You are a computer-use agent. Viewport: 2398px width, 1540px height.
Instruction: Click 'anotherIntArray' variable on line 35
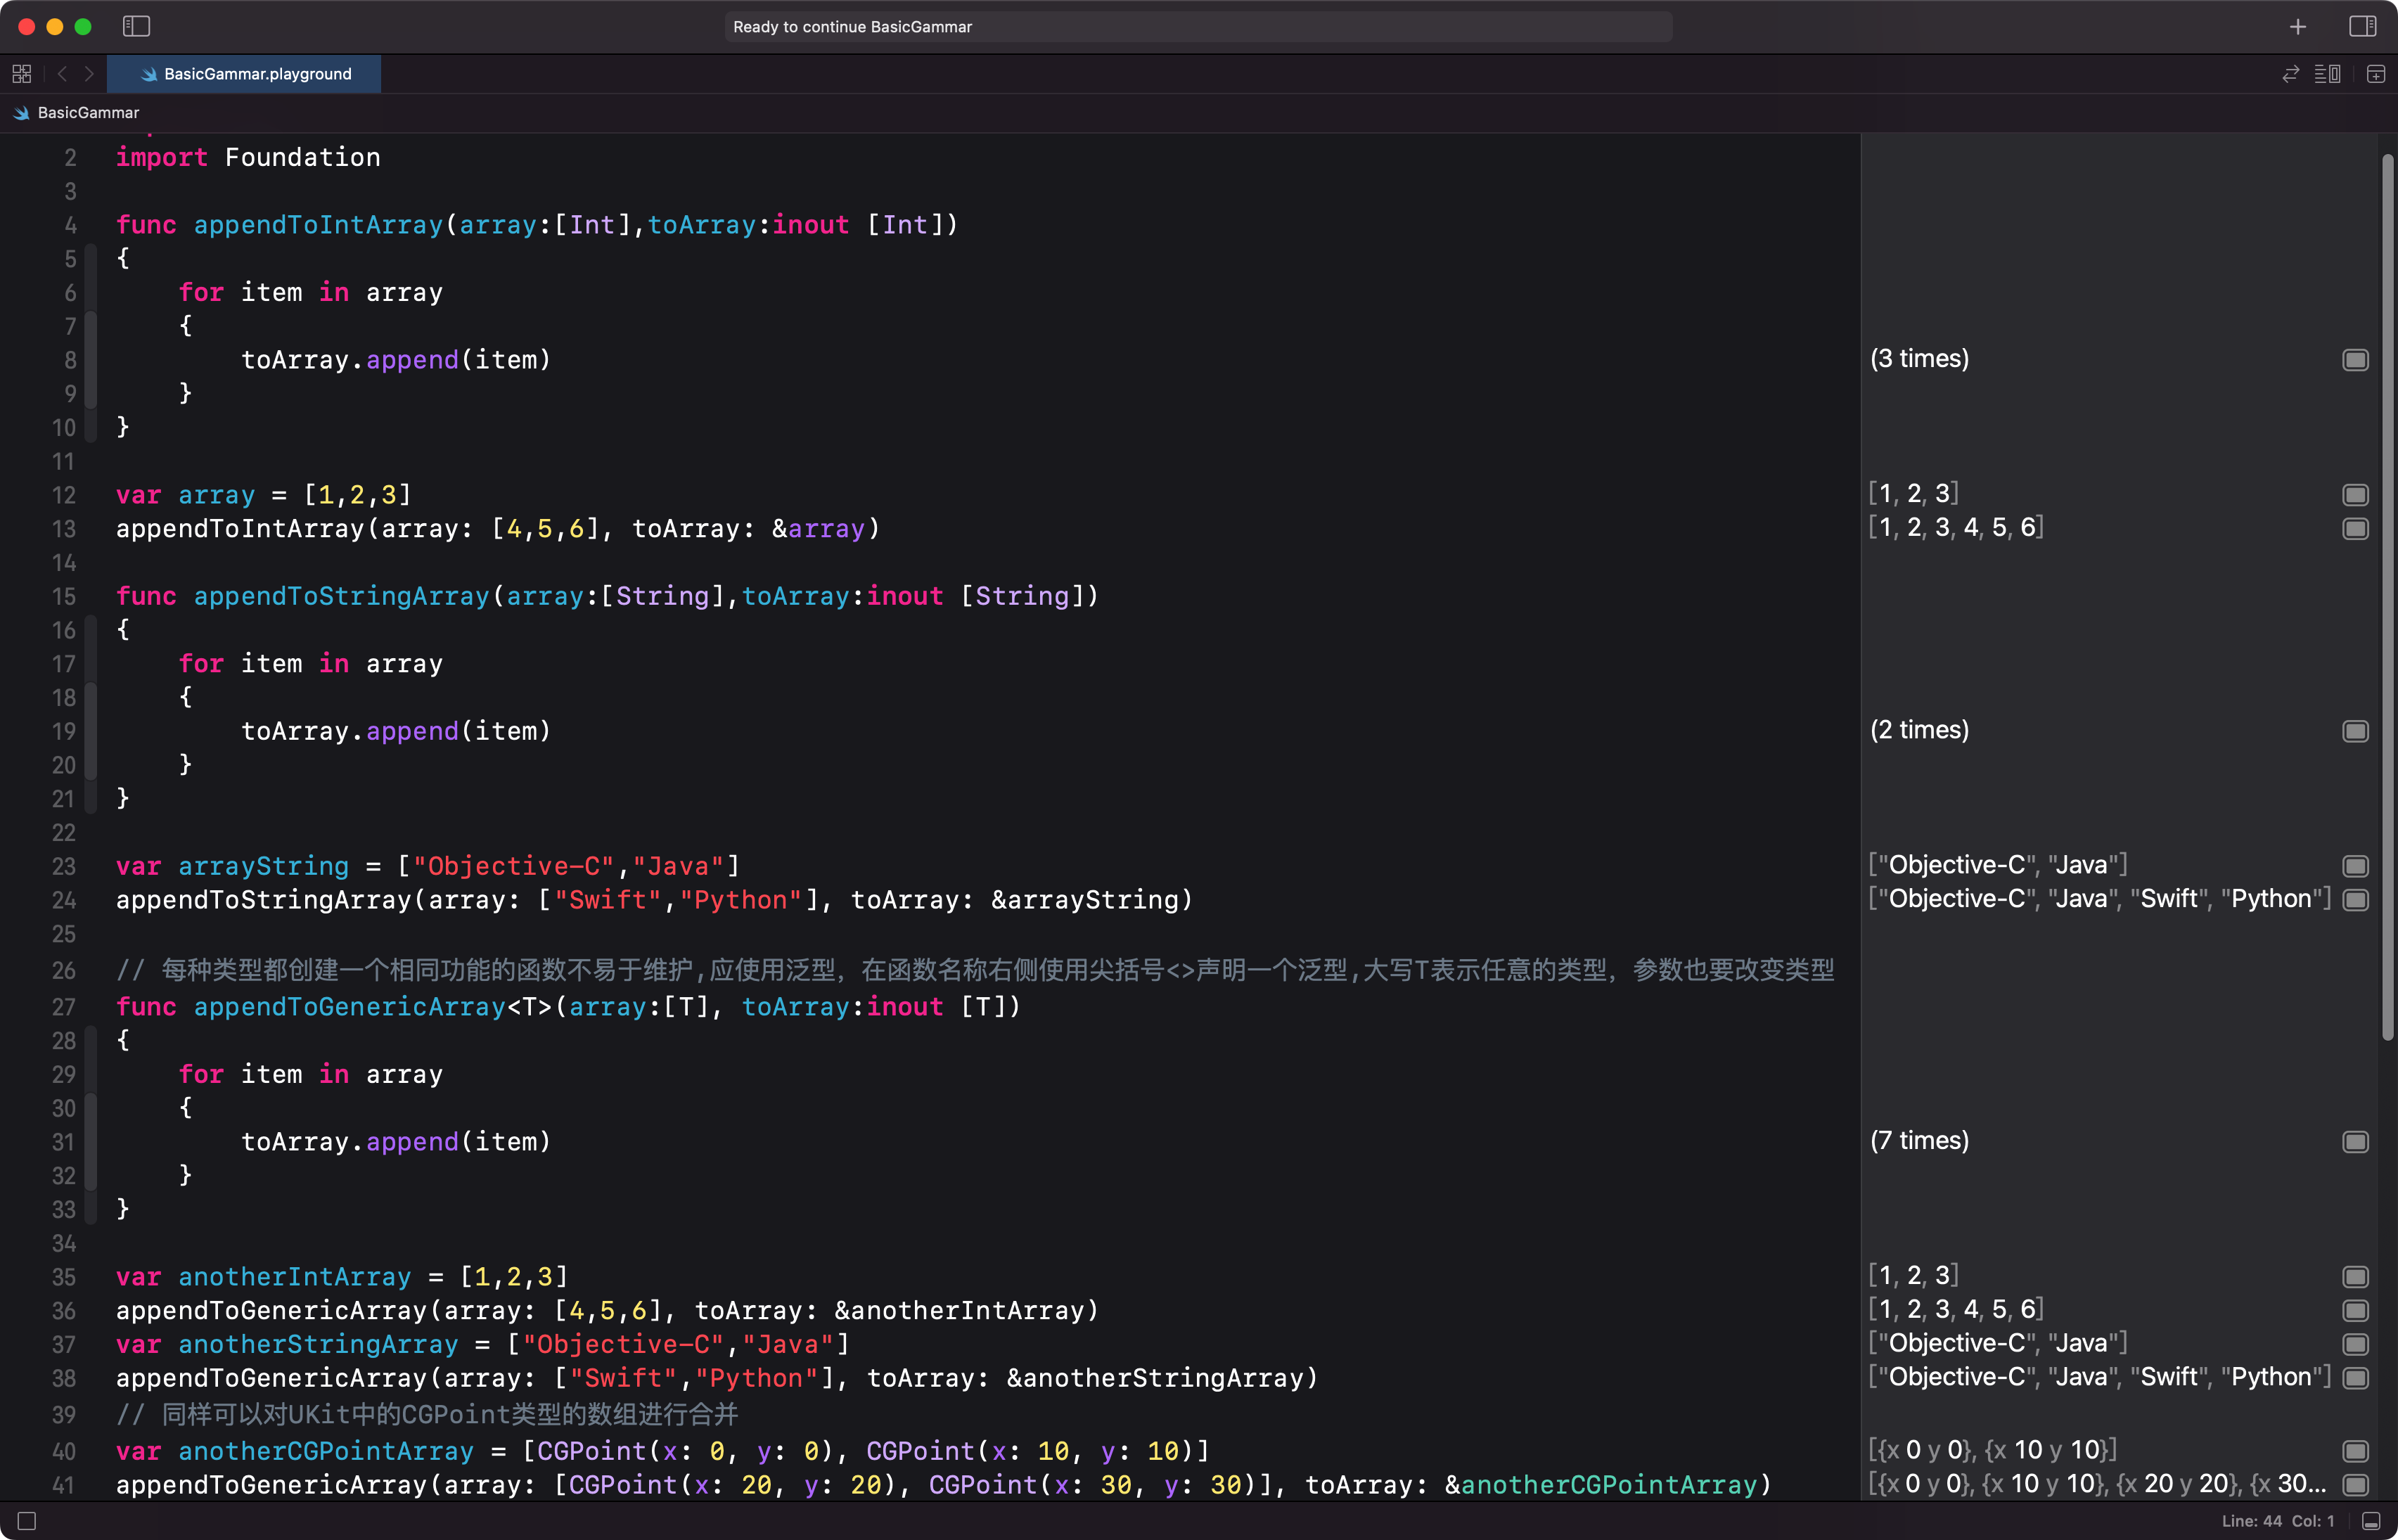coord(295,1277)
